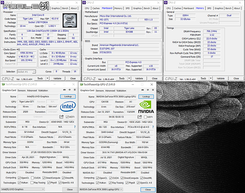Toggle DirectML checkbox in NVIDIA GPU-Z window
Viewport: 245px width, 193px height.
(142, 178)
